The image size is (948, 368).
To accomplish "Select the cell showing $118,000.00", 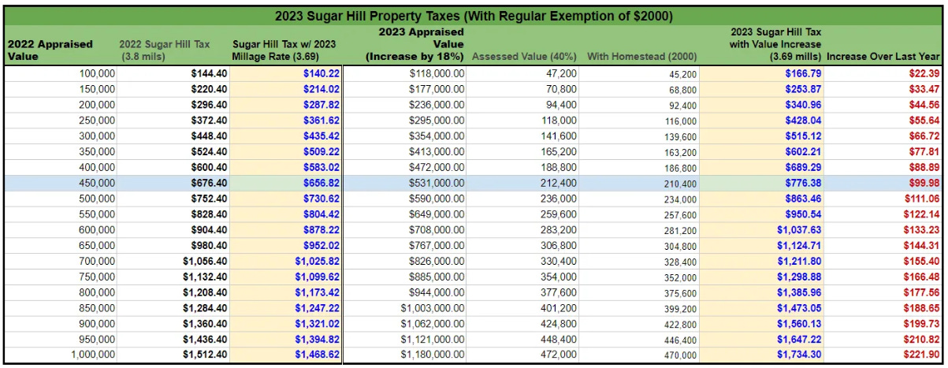I will [x=405, y=73].
